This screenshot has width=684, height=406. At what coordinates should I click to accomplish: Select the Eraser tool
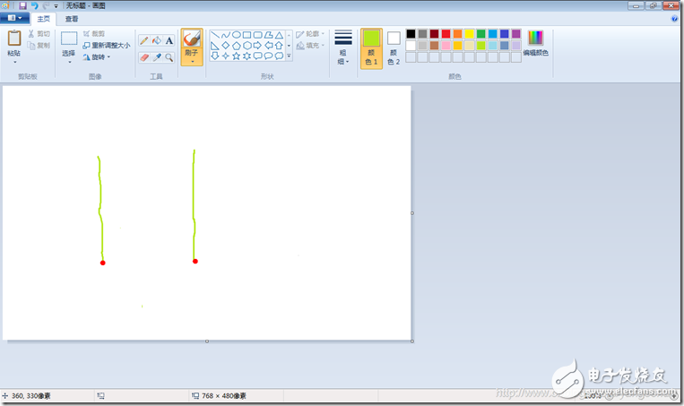pyautogui.click(x=144, y=57)
